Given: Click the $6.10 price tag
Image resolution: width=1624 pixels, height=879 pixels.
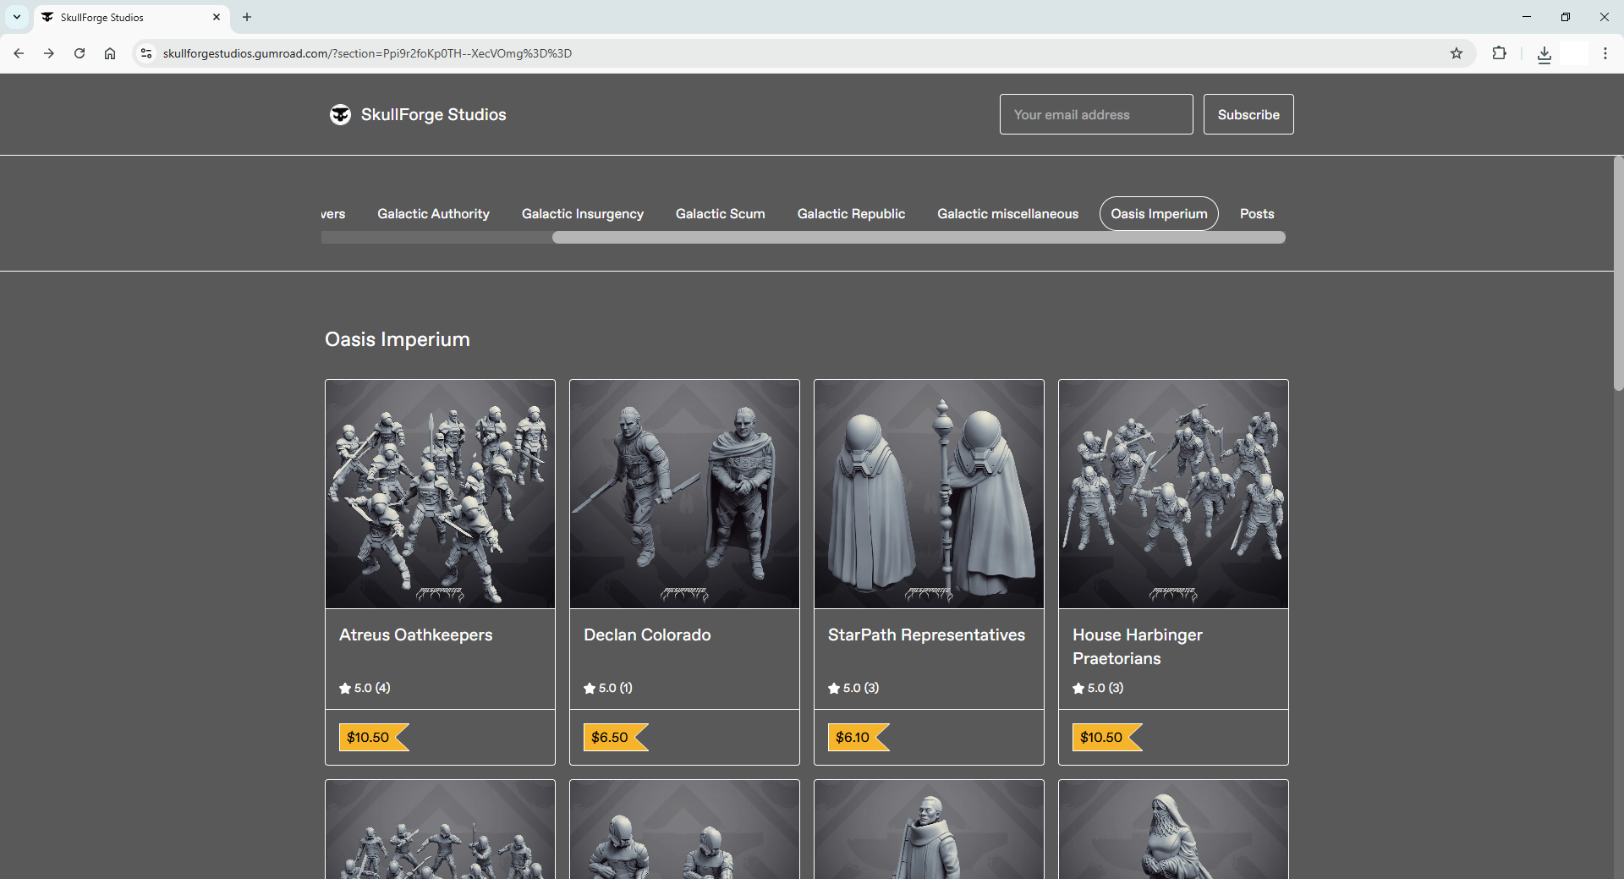Looking at the screenshot, I should coord(858,738).
